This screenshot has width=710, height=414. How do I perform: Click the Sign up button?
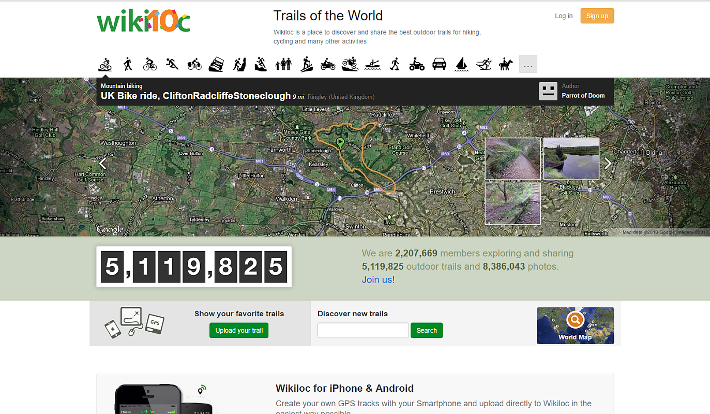(x=597, y=16)
